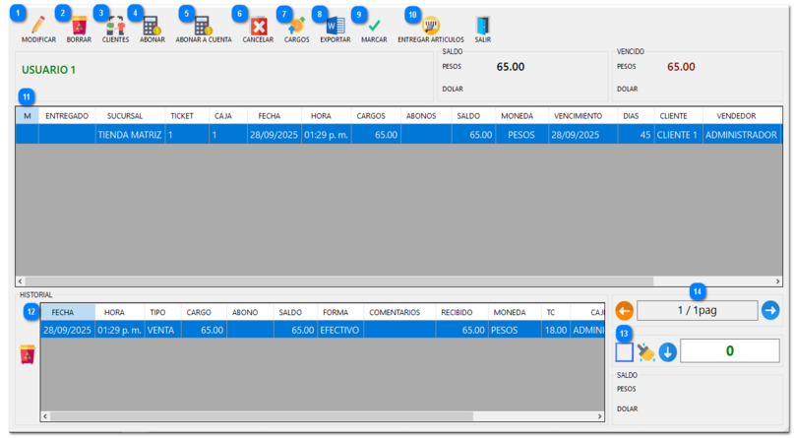
Task: Open the Cargos toolbar icon
Action: click(296, 26)
